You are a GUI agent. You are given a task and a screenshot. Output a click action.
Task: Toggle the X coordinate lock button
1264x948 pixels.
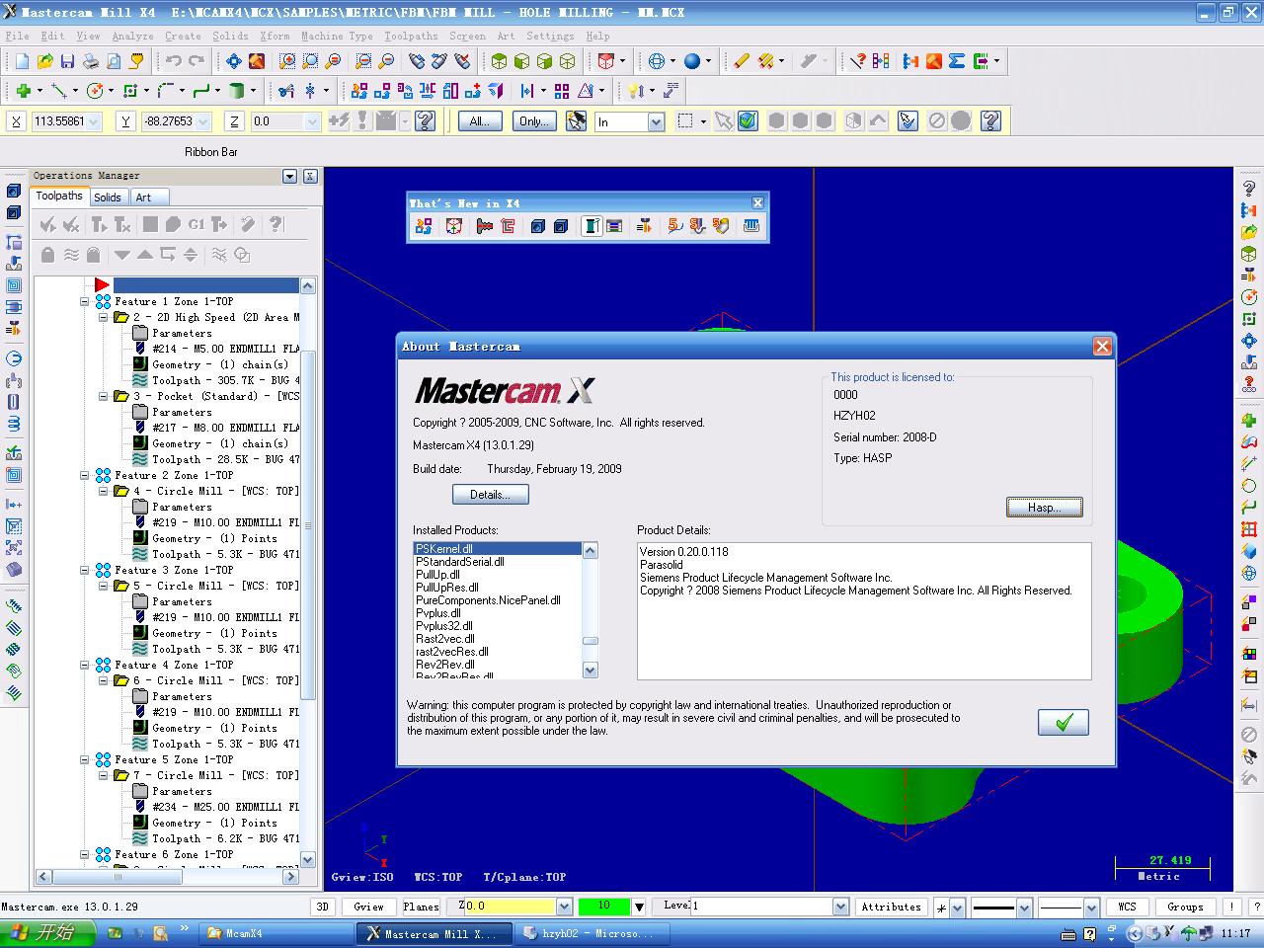coord(17,121)
